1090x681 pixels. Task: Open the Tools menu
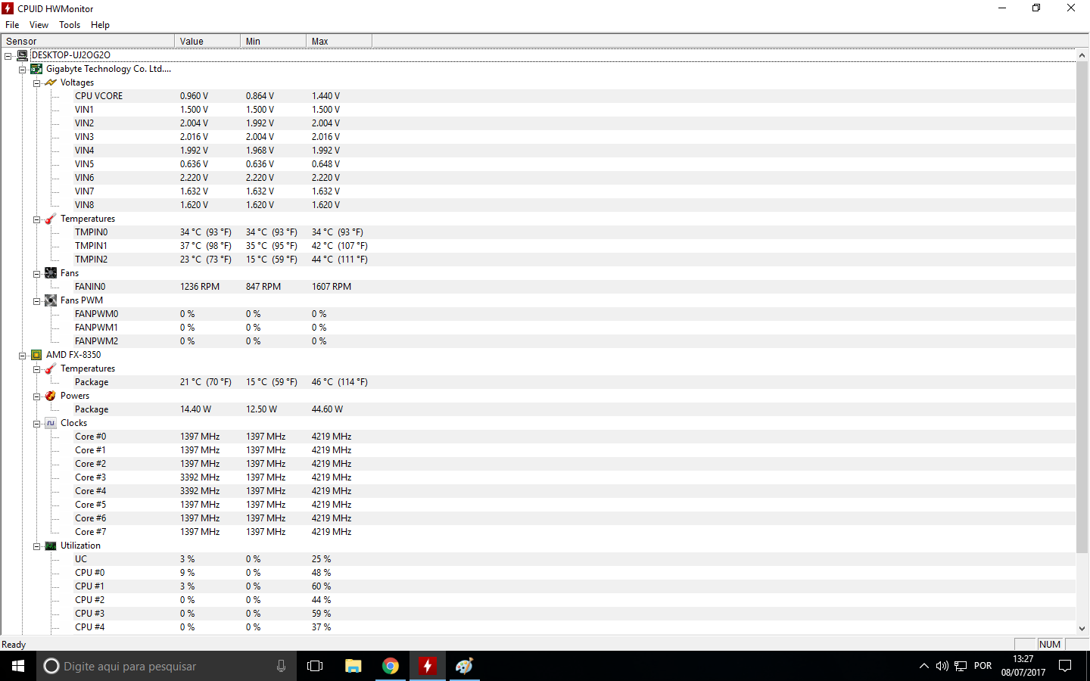(x=70, y=25)
